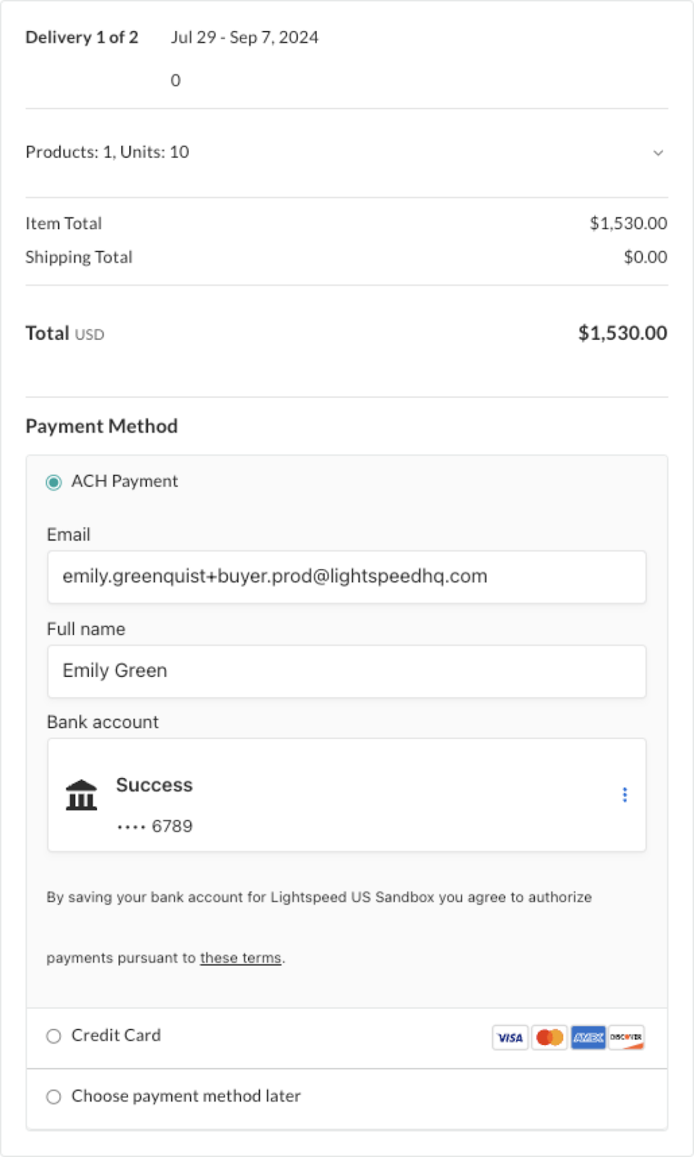
Task: Click the Visa card icon
Action: [x=510, y=1038]
